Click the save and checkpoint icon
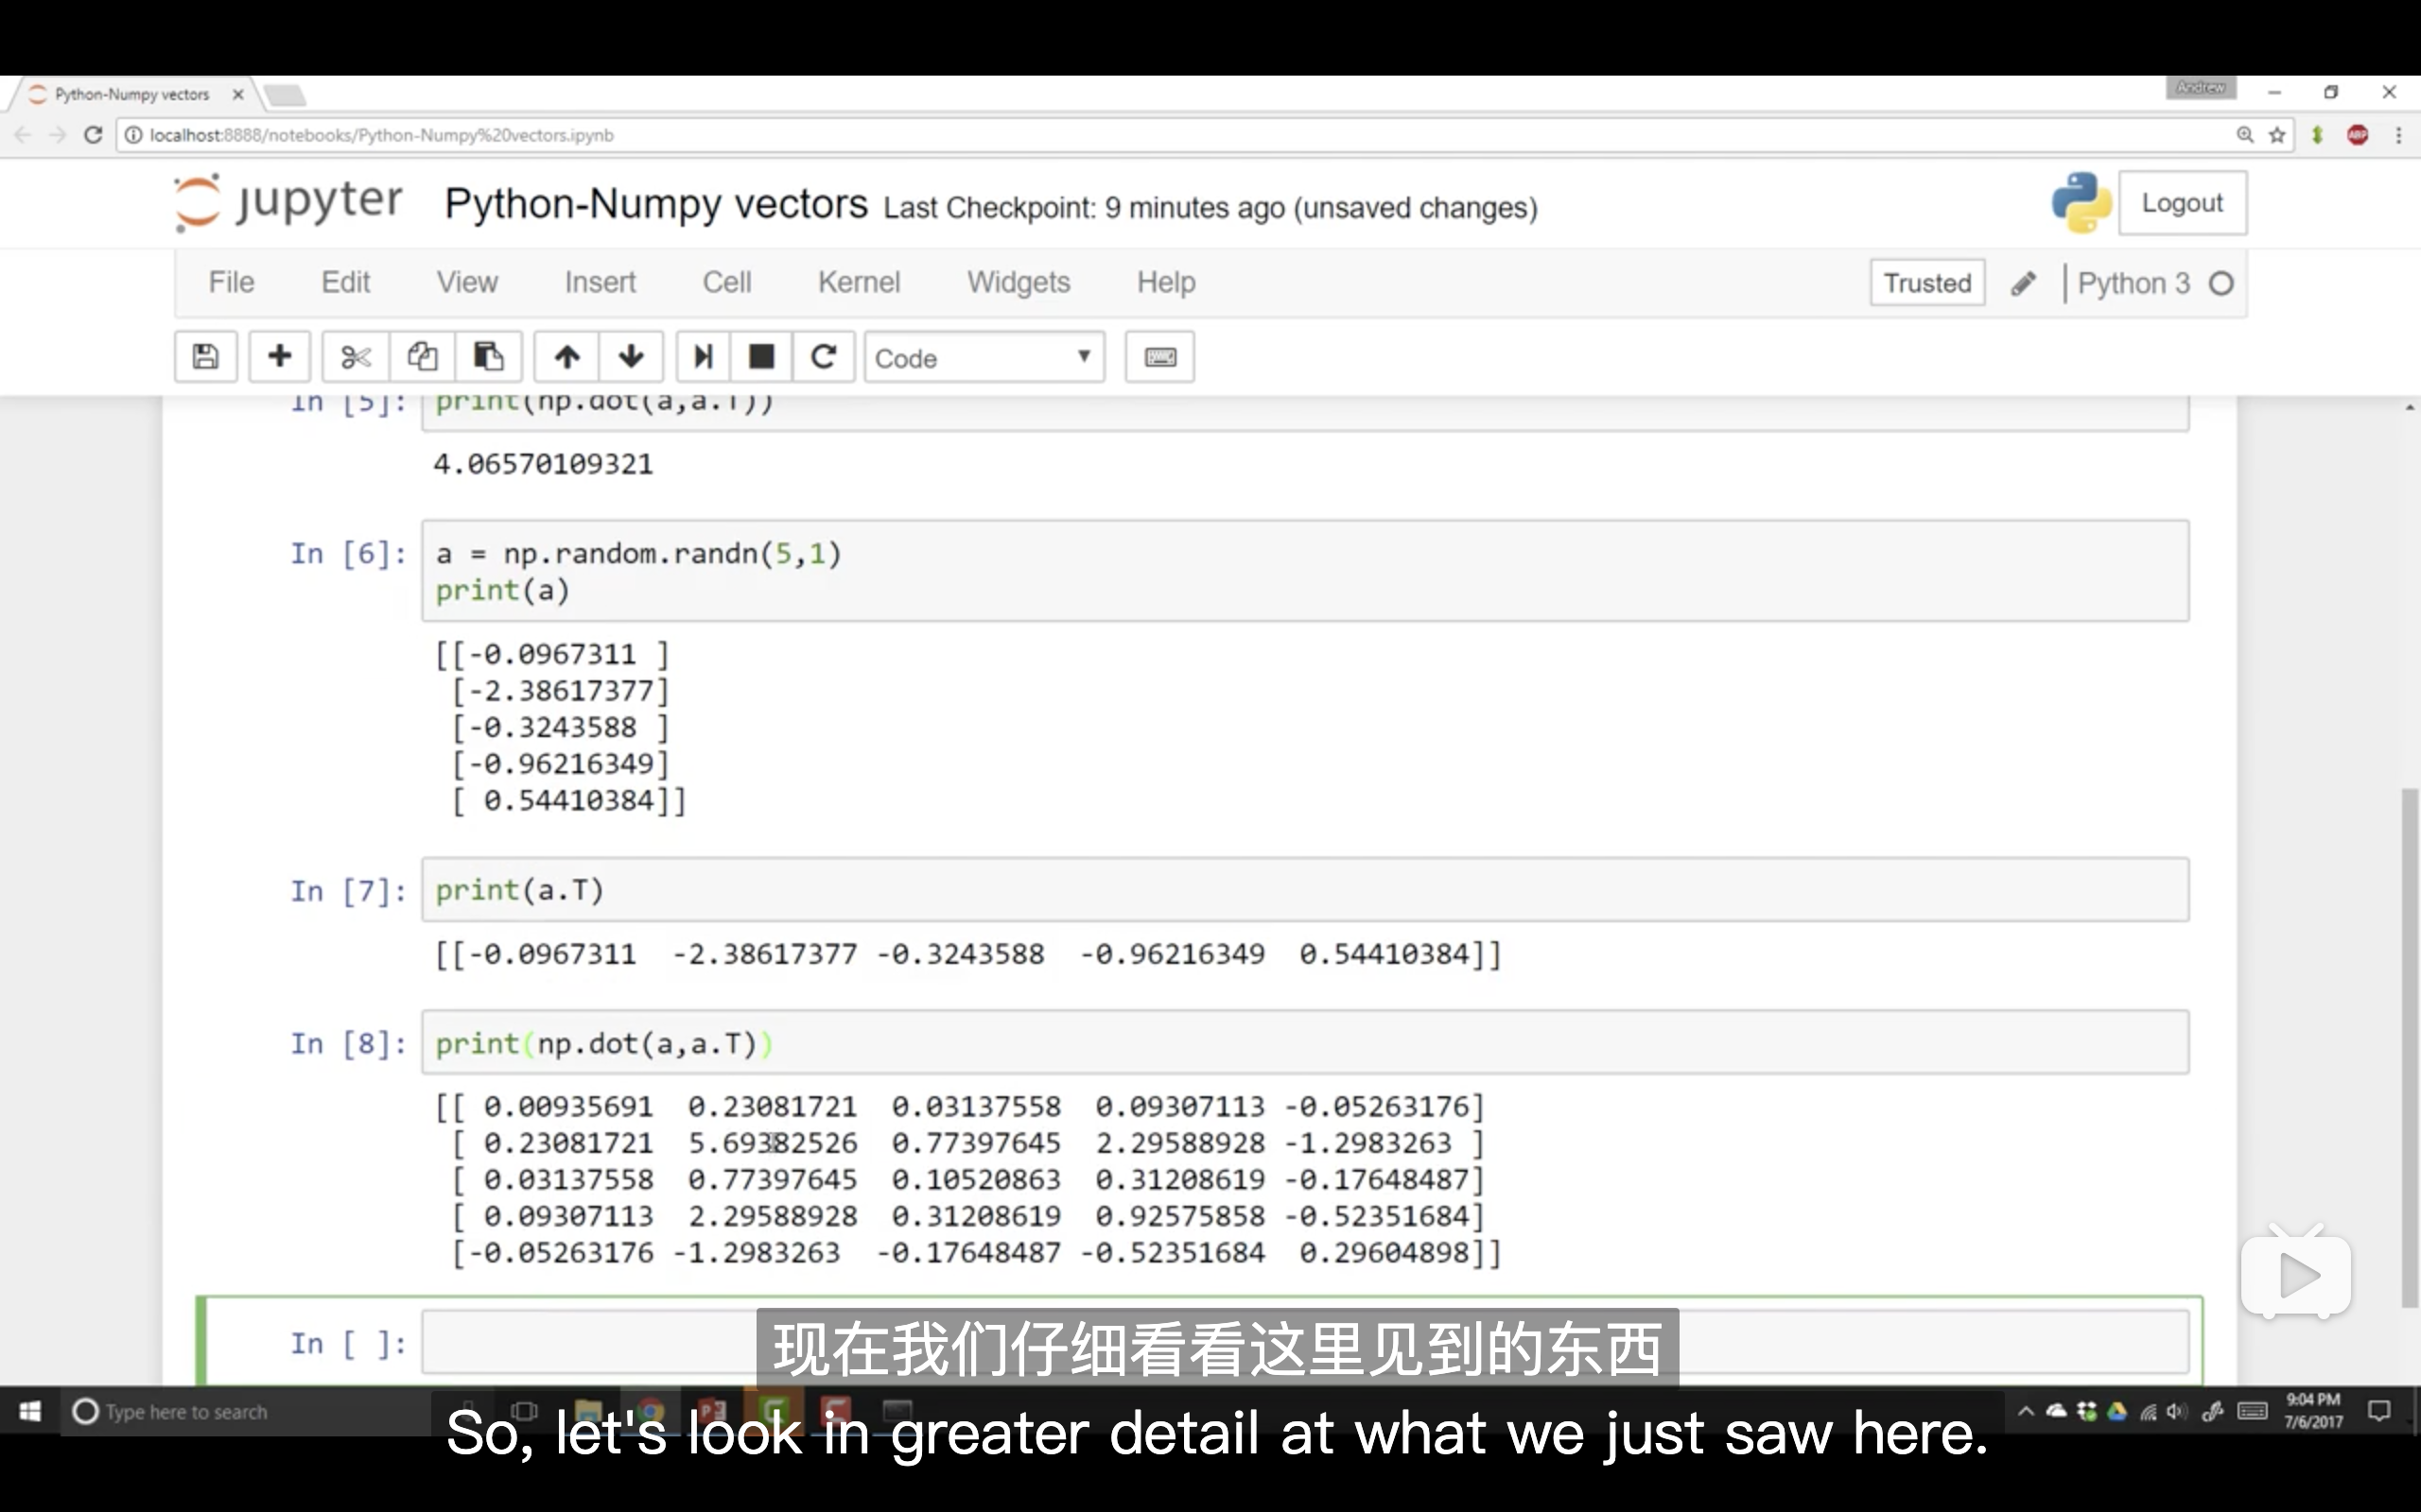Screen dimensions: 2421x1512 coord(205,357)
